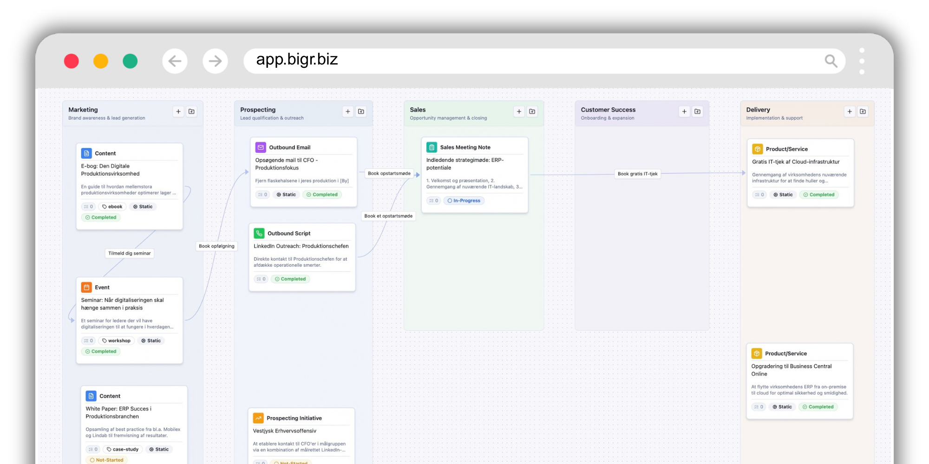Click the 'Tilmeld dig seminar' connection label
This screenshot has width=929, height=464.
point(130,253)
